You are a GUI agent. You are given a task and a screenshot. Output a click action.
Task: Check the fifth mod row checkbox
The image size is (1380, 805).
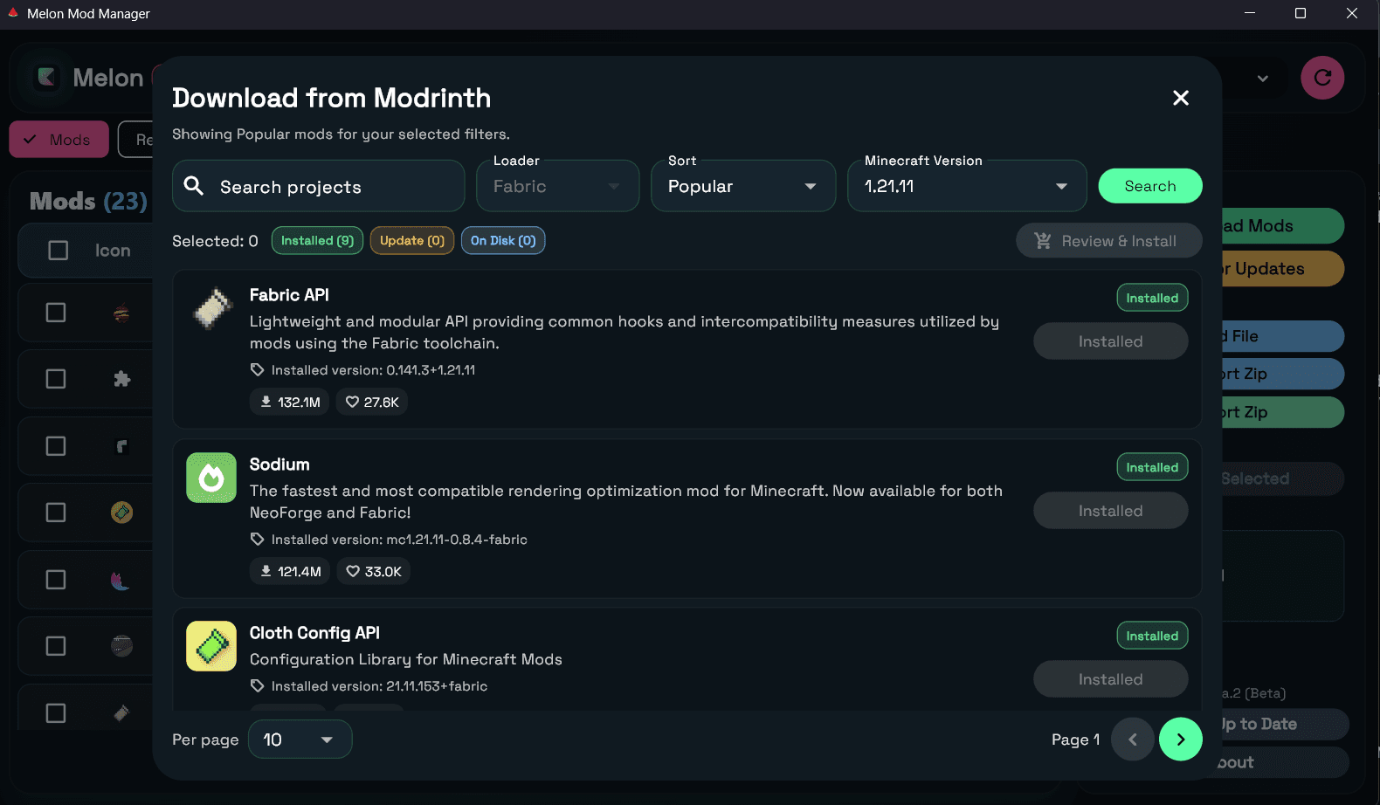pyautogui.click(x=56, y=580)
